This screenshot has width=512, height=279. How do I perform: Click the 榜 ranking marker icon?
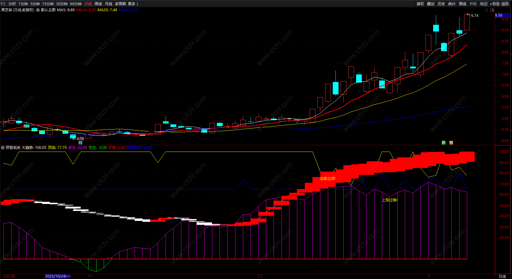pyautogui.click(x=451, y=143)
